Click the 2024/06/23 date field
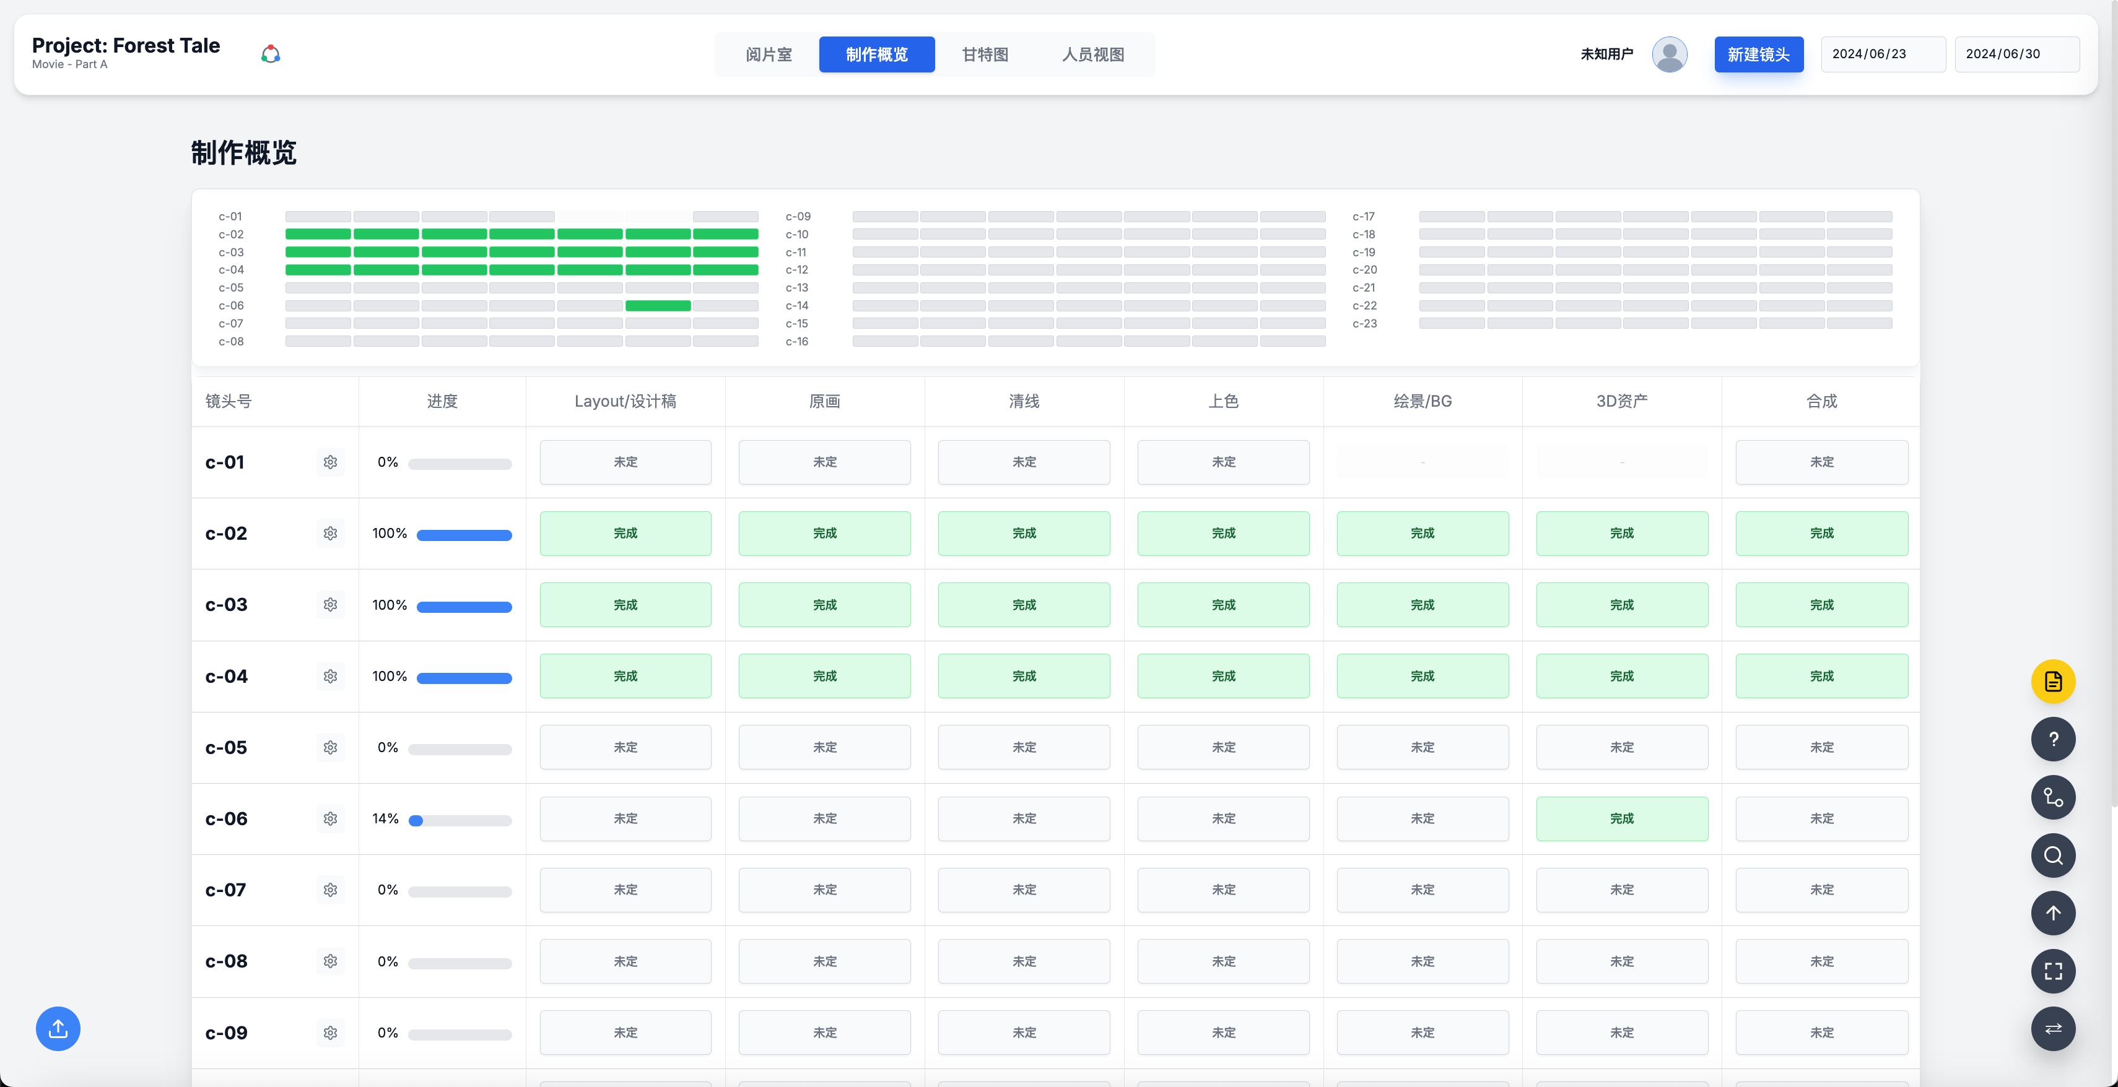 (1883, 53)
